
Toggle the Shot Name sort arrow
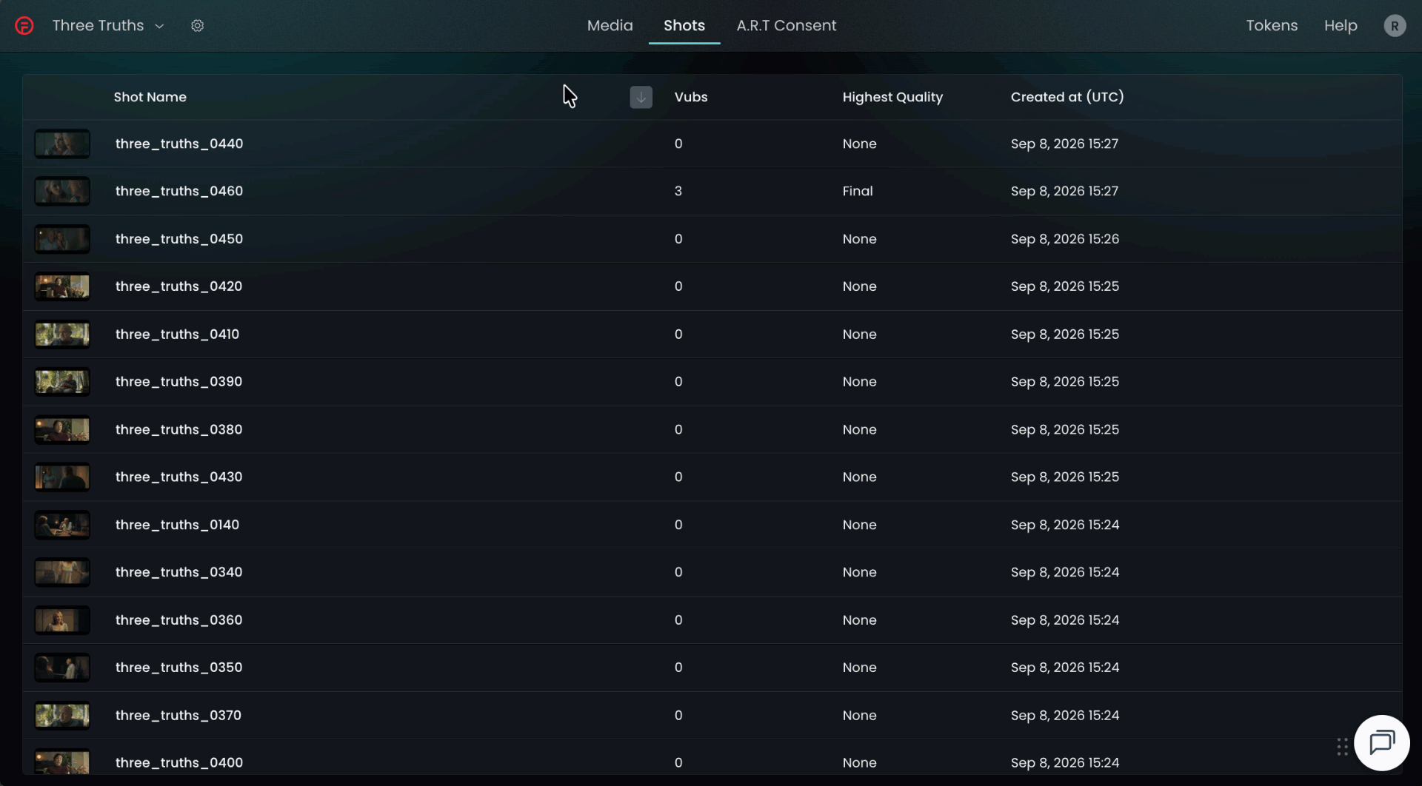coord(641,97)
